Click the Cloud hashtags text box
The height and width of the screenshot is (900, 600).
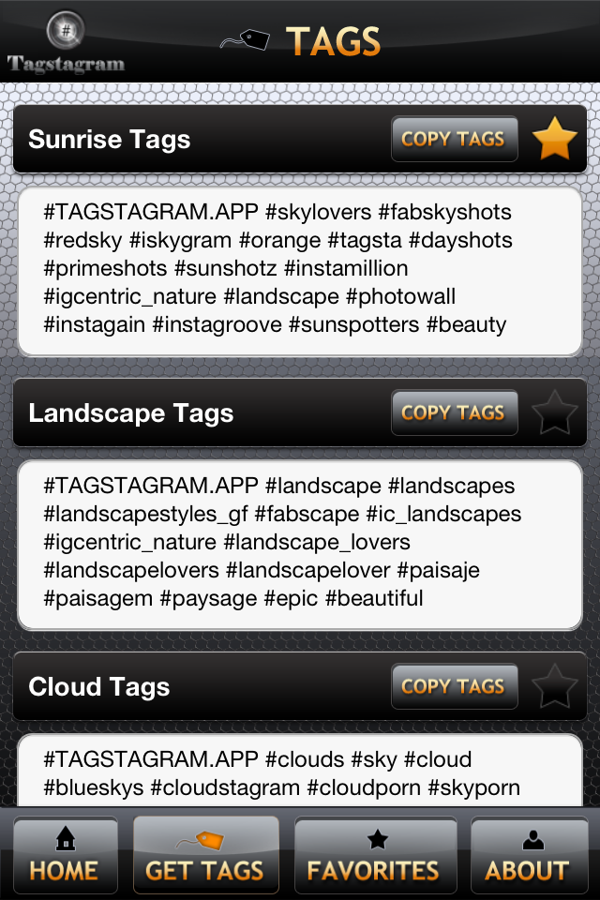pyautogui.click(x=300, y=773)
